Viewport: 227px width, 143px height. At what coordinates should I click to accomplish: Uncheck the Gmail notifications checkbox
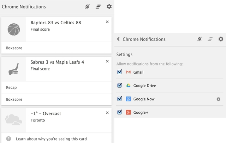(119, 72)
